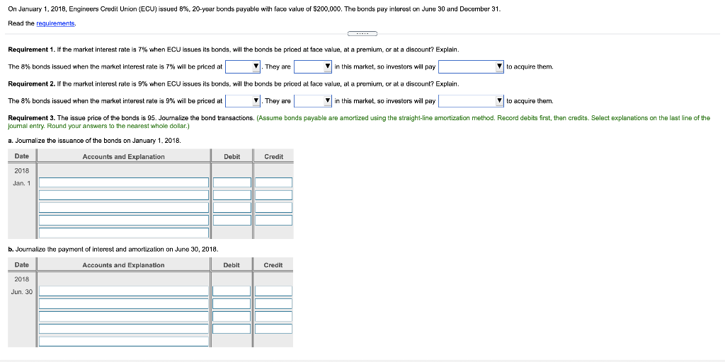Click second account field for Jan. 1 entry
Image resolution: width=725 pixels, height=362 pixels.
[x=124, y=195]
